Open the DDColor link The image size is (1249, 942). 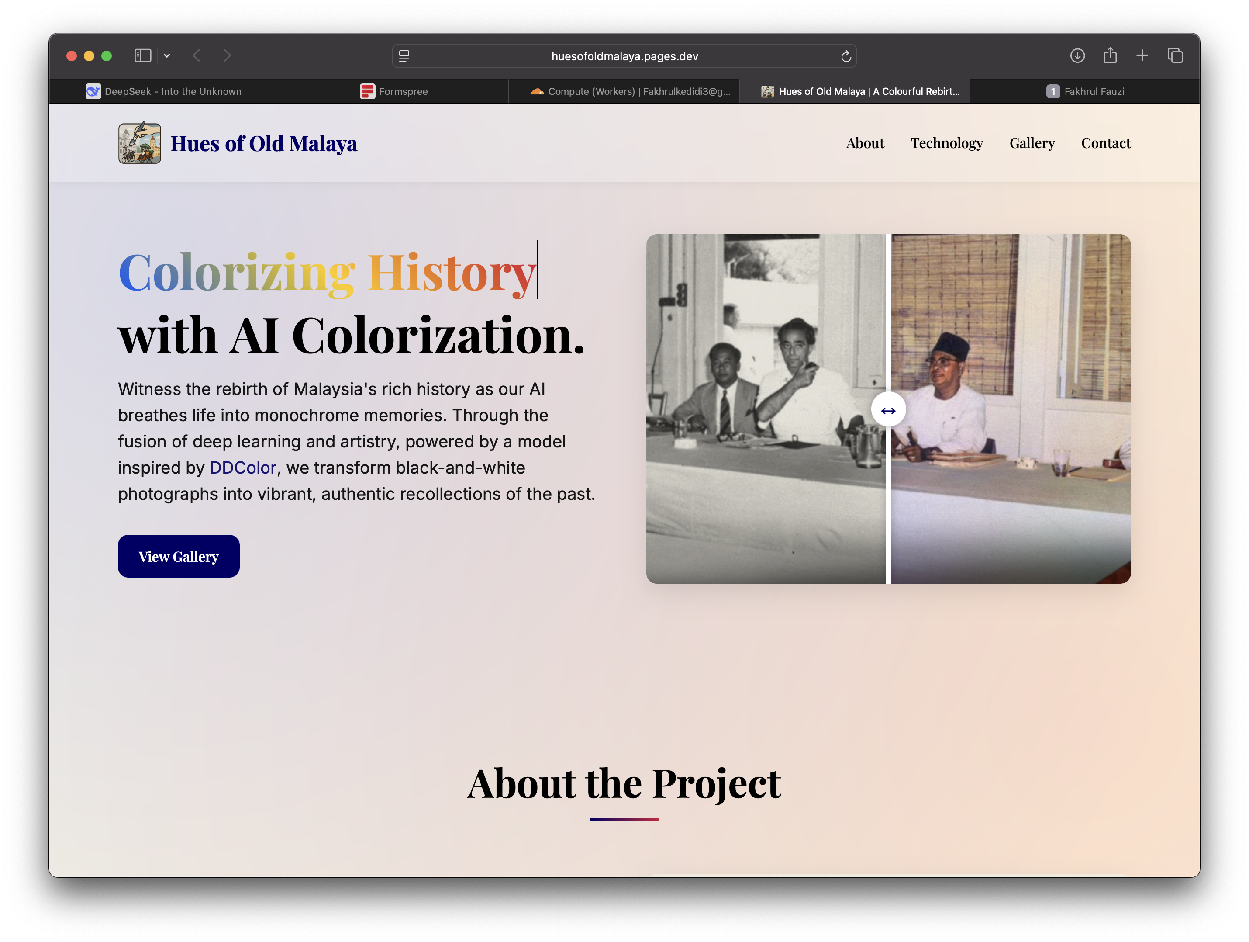click(x=243, y=468)
